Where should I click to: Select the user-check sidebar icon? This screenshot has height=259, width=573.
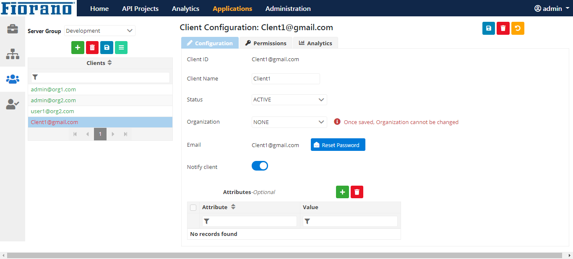[x=12, y=104]
